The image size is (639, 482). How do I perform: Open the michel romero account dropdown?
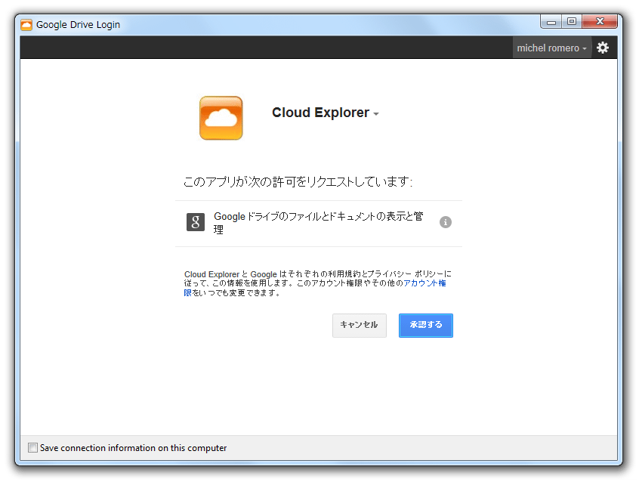(552, 48)
